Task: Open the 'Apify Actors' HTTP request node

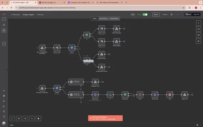Action: click(x=95, y=95)
